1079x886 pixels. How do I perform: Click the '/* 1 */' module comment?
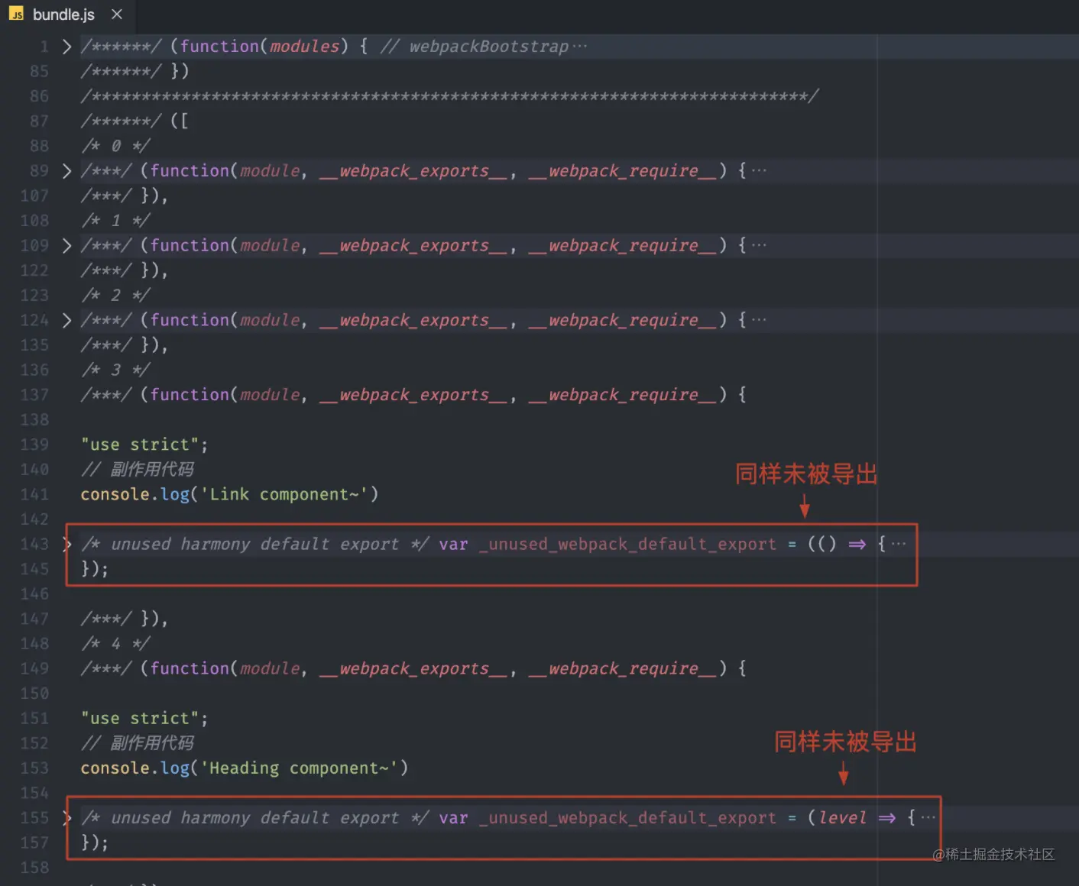[115, 221]
